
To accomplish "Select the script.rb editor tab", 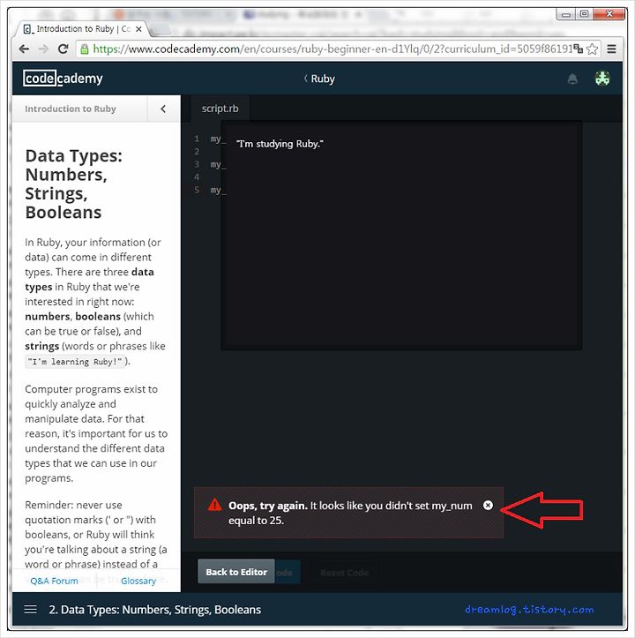I will click(x=220, y=109).
